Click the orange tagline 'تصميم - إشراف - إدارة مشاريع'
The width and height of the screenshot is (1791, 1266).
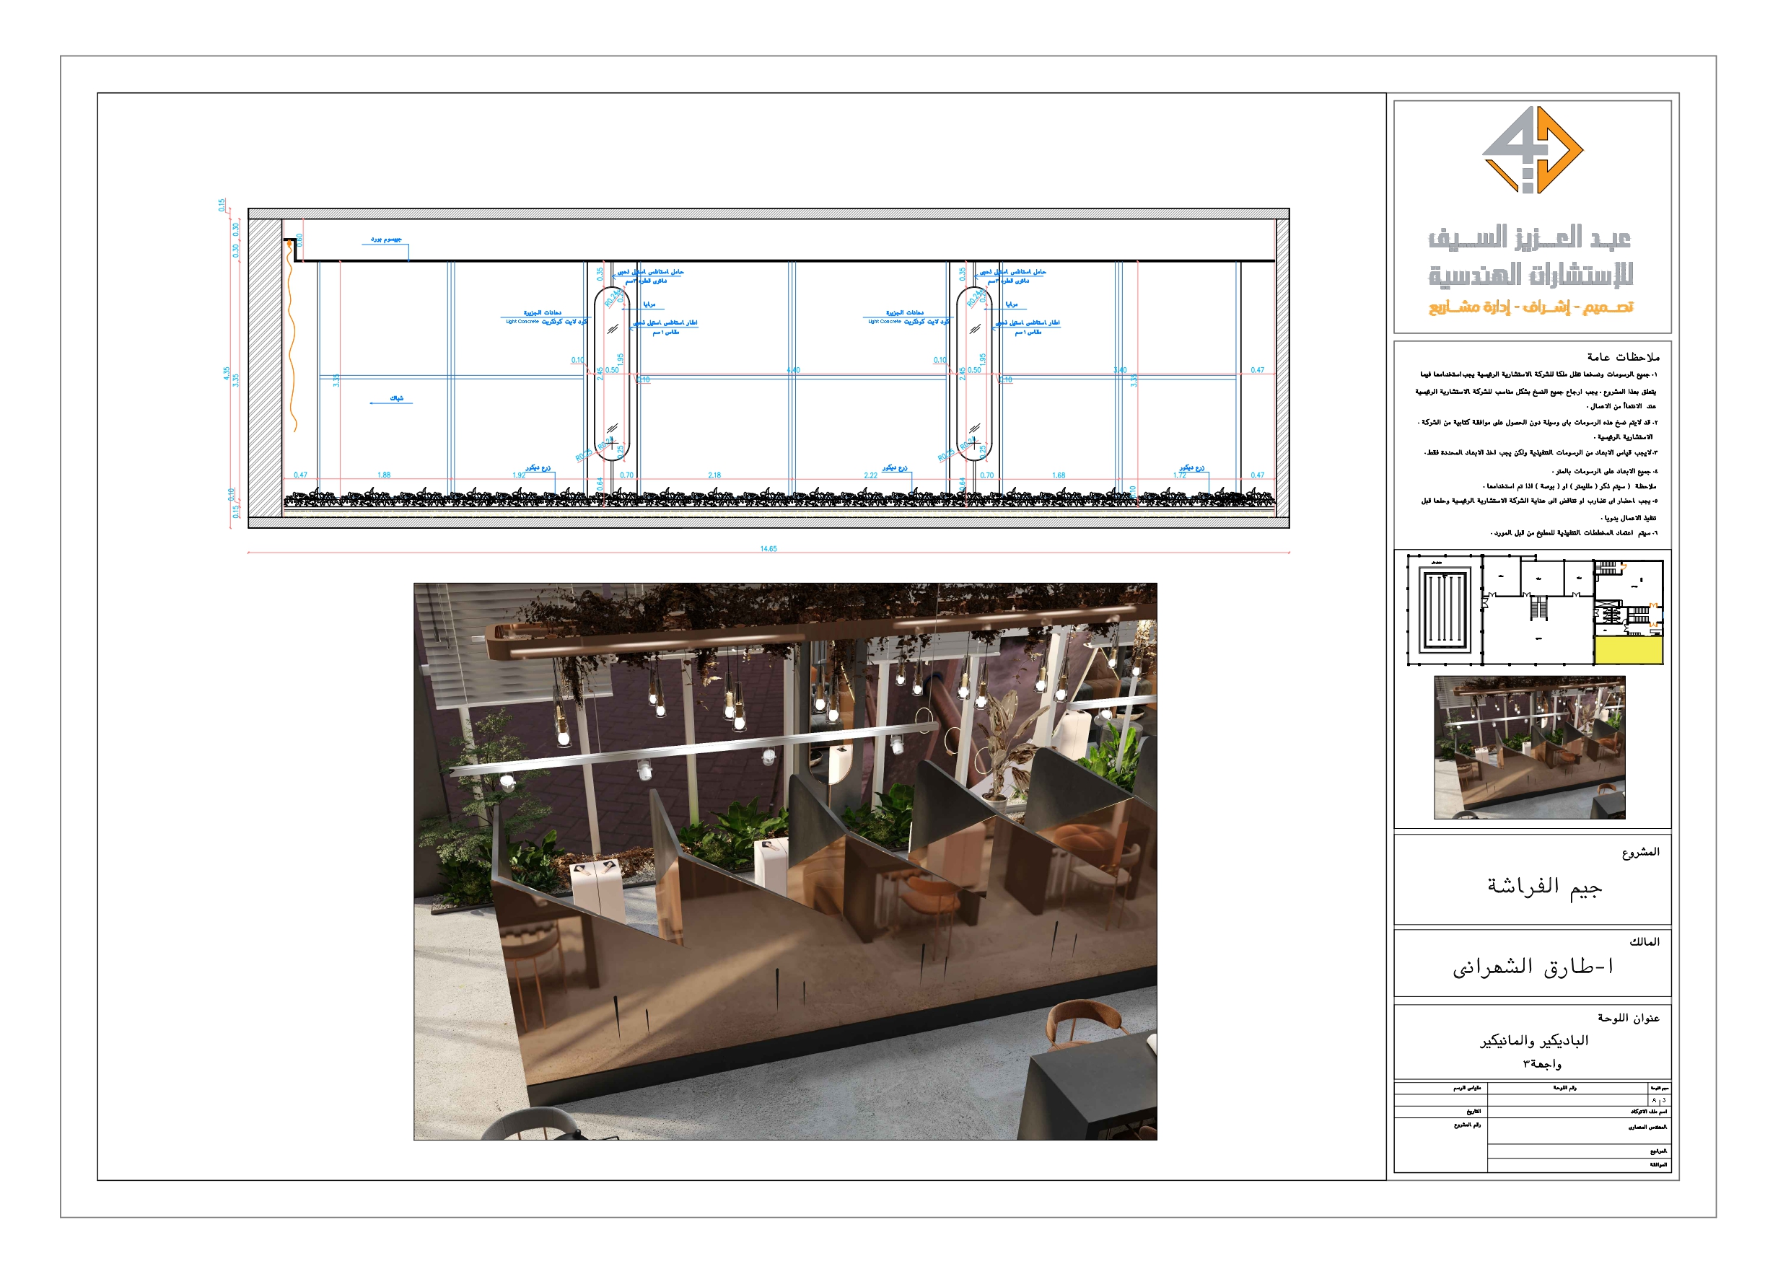[1531, 307]
